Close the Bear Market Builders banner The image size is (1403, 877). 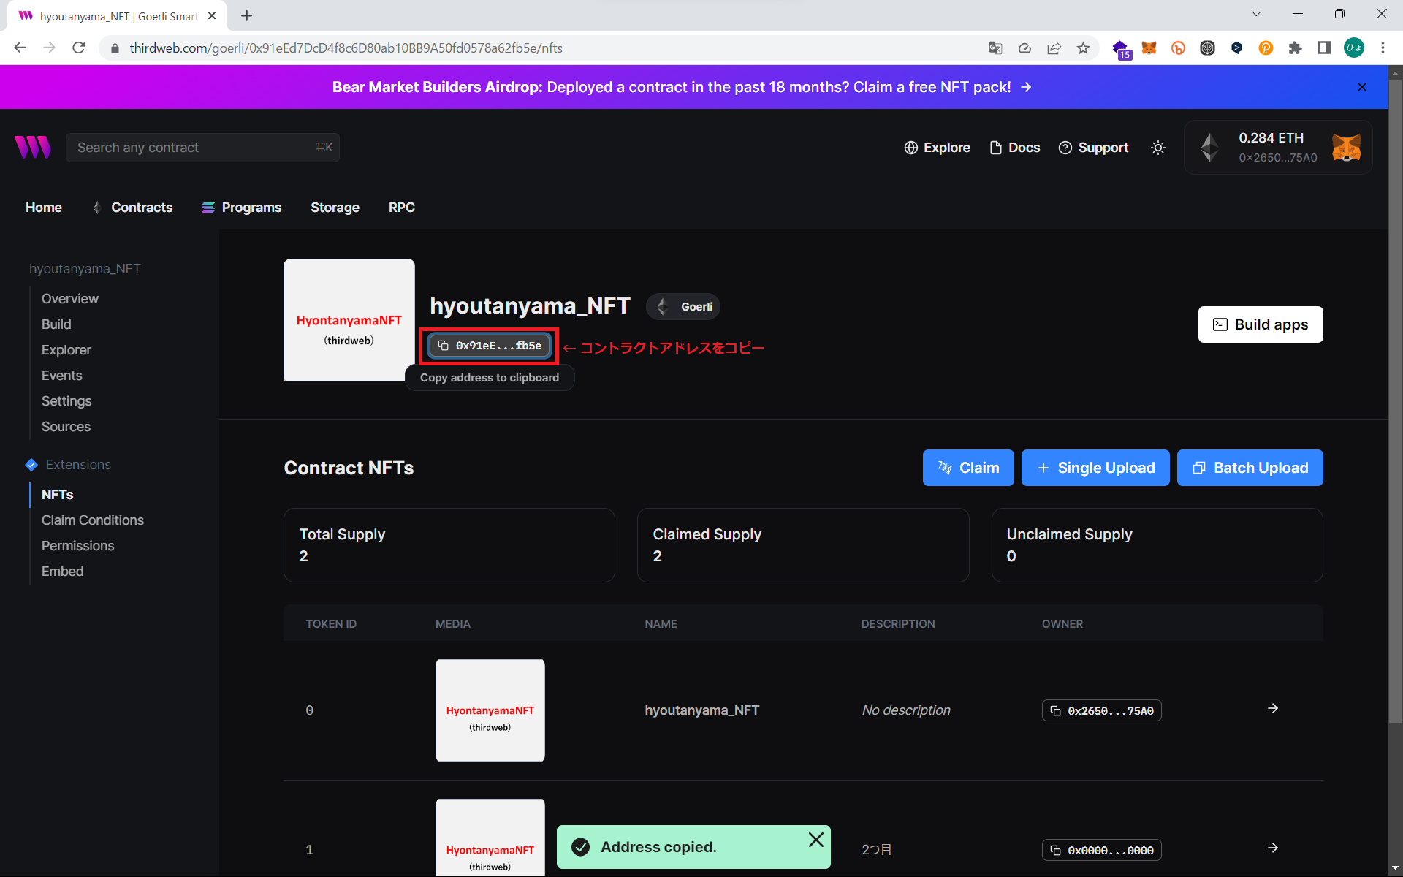point(1361,87)
